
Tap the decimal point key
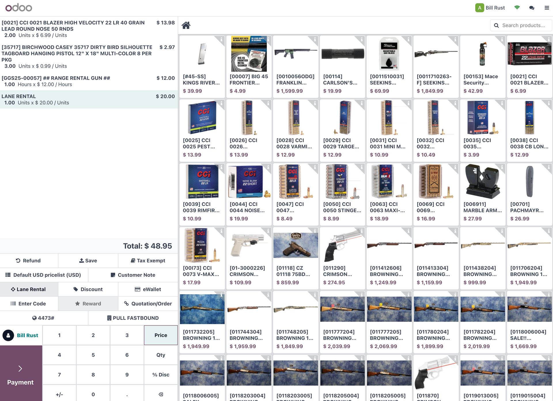[x=127, y=394]
